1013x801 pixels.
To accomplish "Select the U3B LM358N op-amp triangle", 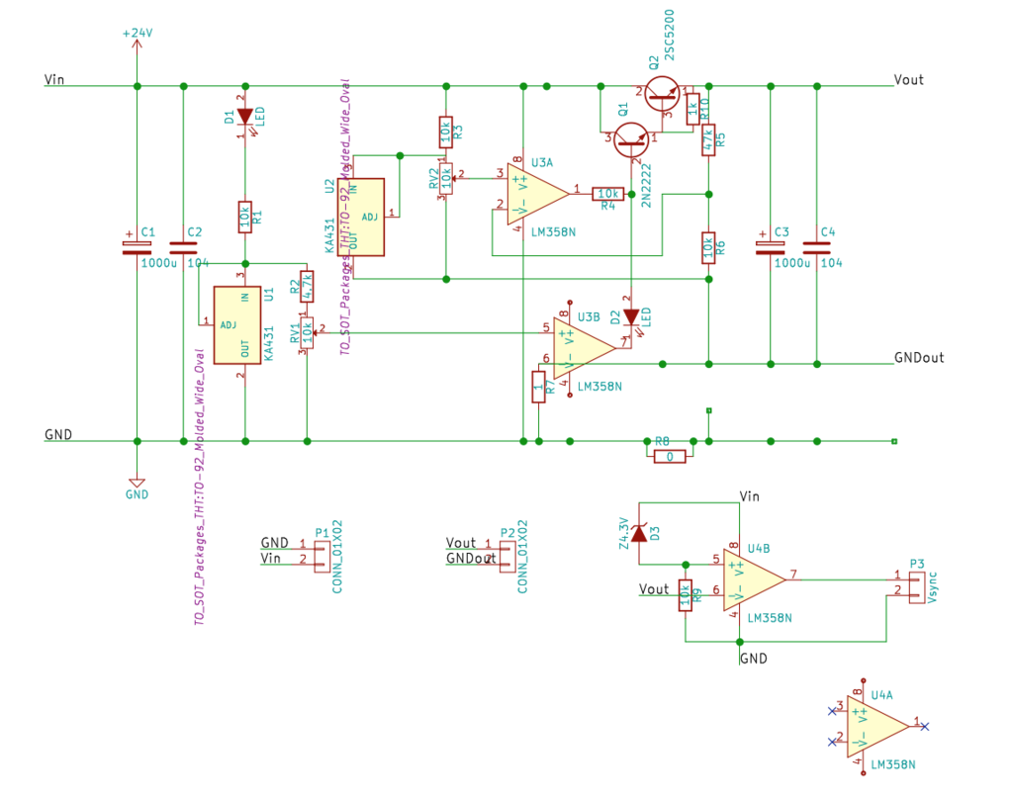I will pyautogui.click(x=582, y=348).
